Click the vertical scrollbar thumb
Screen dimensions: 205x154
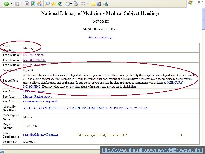click(x=203, y=20)
